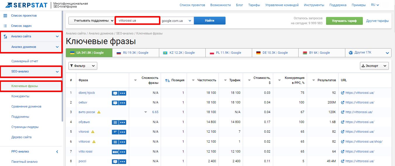Click the globe icon beside Другие 17K
Screen dimensions: 395x166
[x=351, y=53]
